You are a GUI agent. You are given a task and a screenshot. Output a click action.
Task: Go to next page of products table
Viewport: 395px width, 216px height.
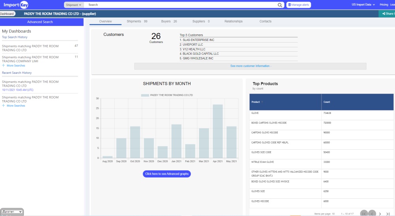(x=380, y=213)
